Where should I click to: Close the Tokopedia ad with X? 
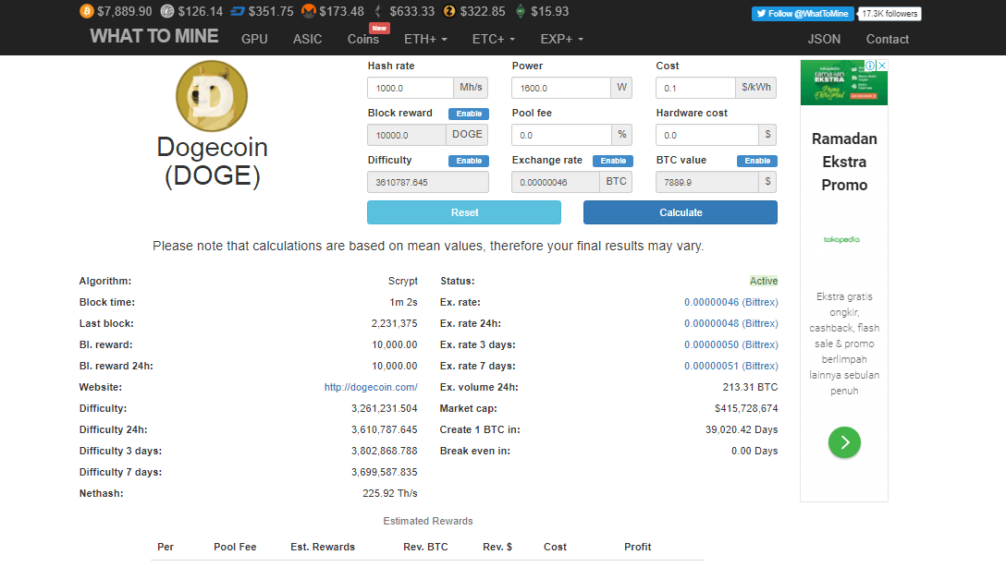coord(882,66)
